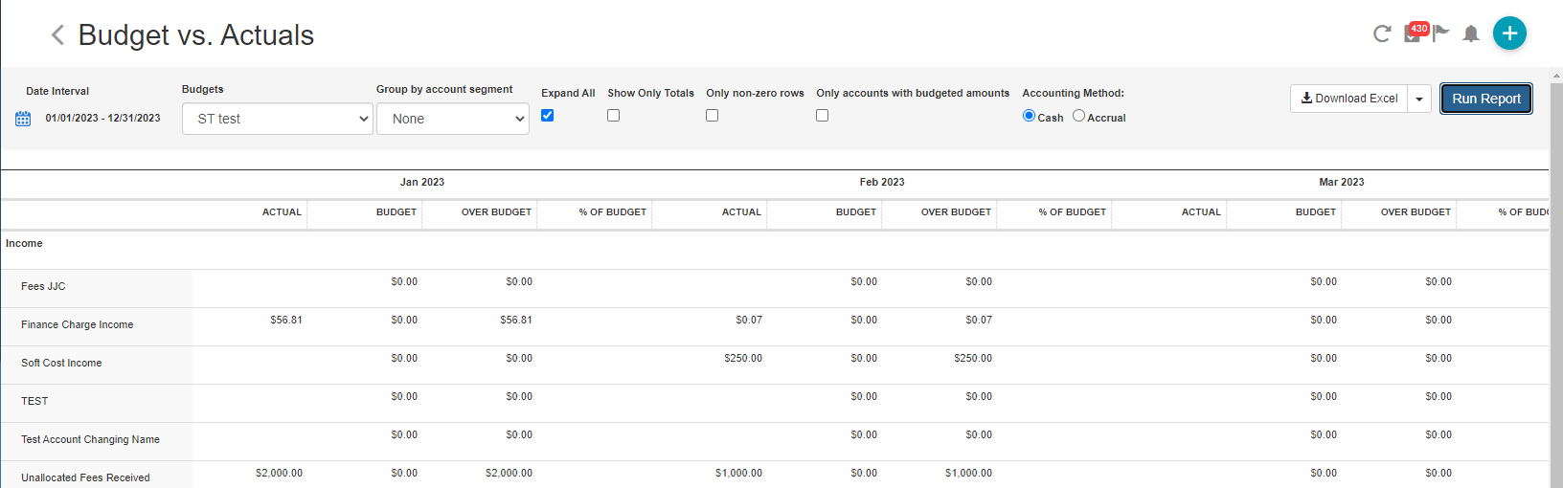Click the refresh icon in the header
The width and height of the screenshot is (1563, 488).
click(x=1382, y=33)
